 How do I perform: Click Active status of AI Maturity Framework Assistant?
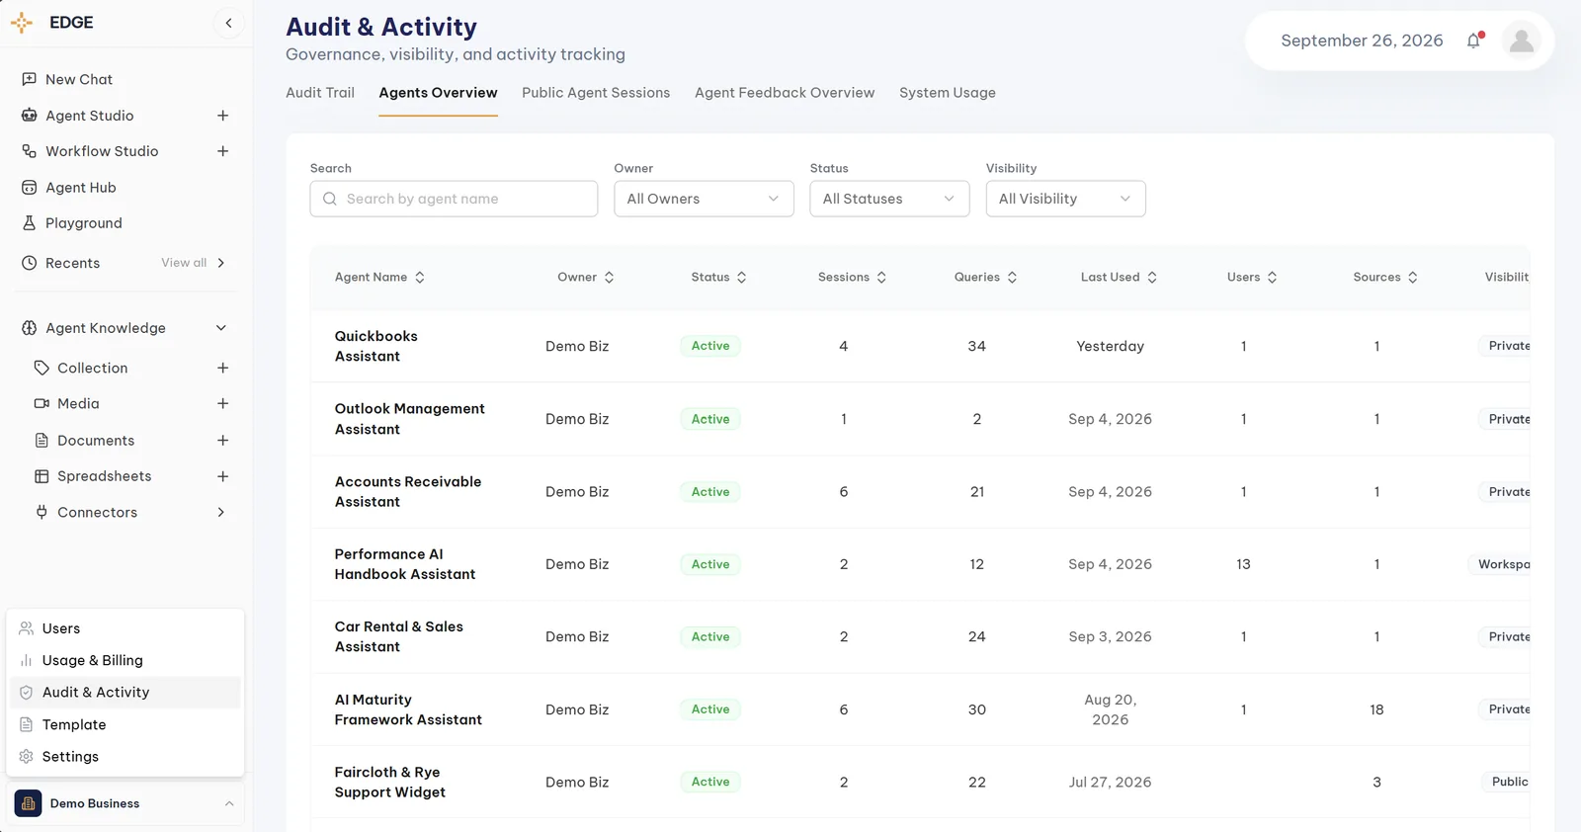point(710,709)
